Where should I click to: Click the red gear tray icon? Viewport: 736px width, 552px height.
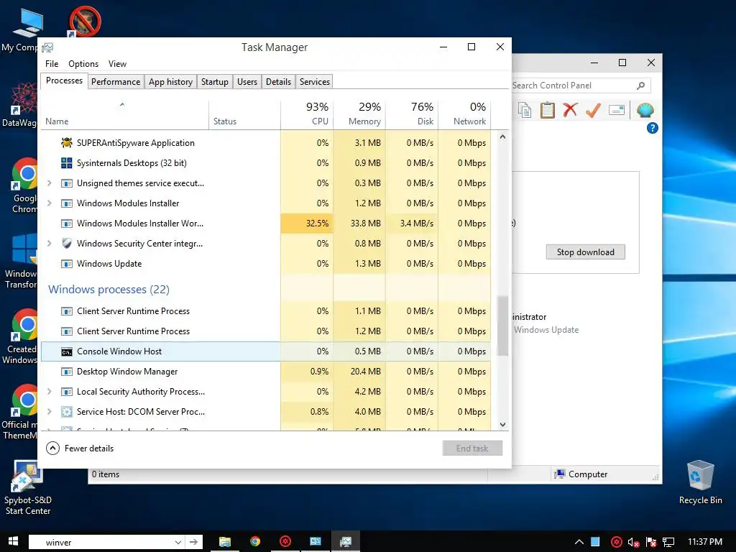[616, 542]
